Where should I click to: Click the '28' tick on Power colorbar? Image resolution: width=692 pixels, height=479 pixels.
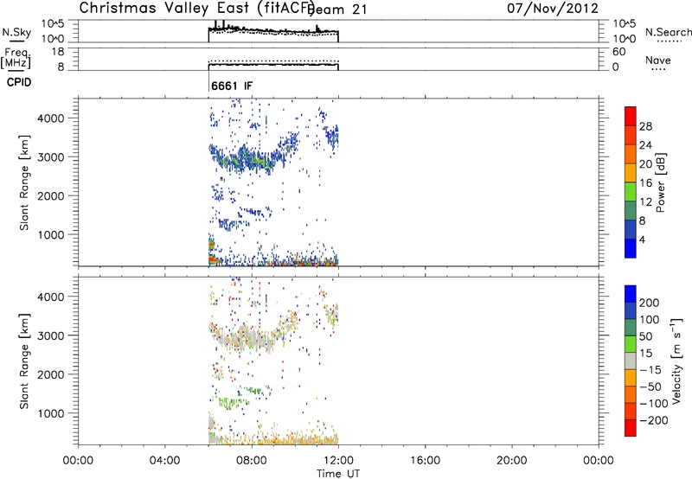point(645,126)
